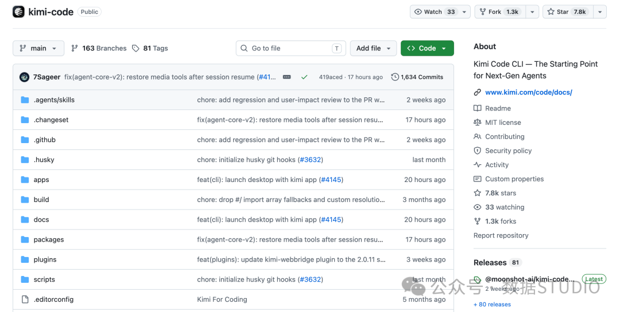
Task: Open the Security policy link
Action: pos(508,151)
